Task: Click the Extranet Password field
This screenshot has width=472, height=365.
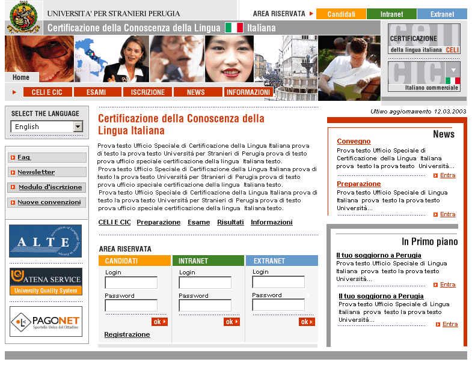Action: pos(278,305)
